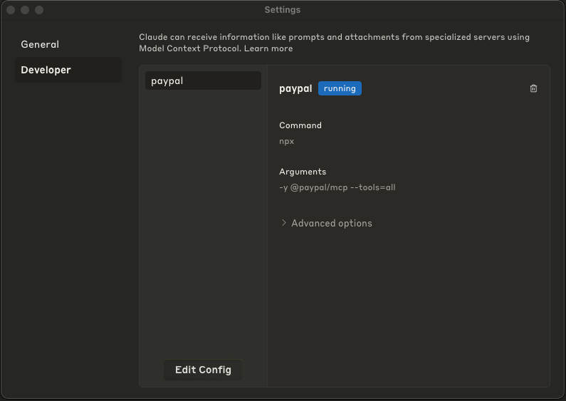Minimize the Settings window

[x=25, y=10]
